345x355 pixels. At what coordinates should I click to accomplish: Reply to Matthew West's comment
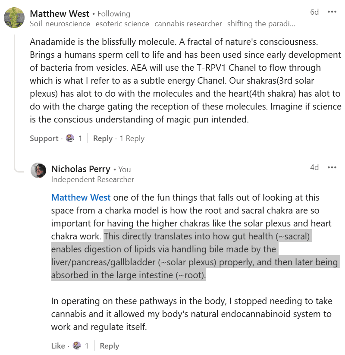click(x=103, y=138)
